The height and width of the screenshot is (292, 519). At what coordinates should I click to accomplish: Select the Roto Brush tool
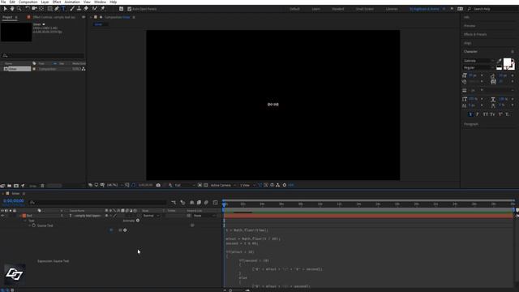pyautogui.click(x=95, y=9)
